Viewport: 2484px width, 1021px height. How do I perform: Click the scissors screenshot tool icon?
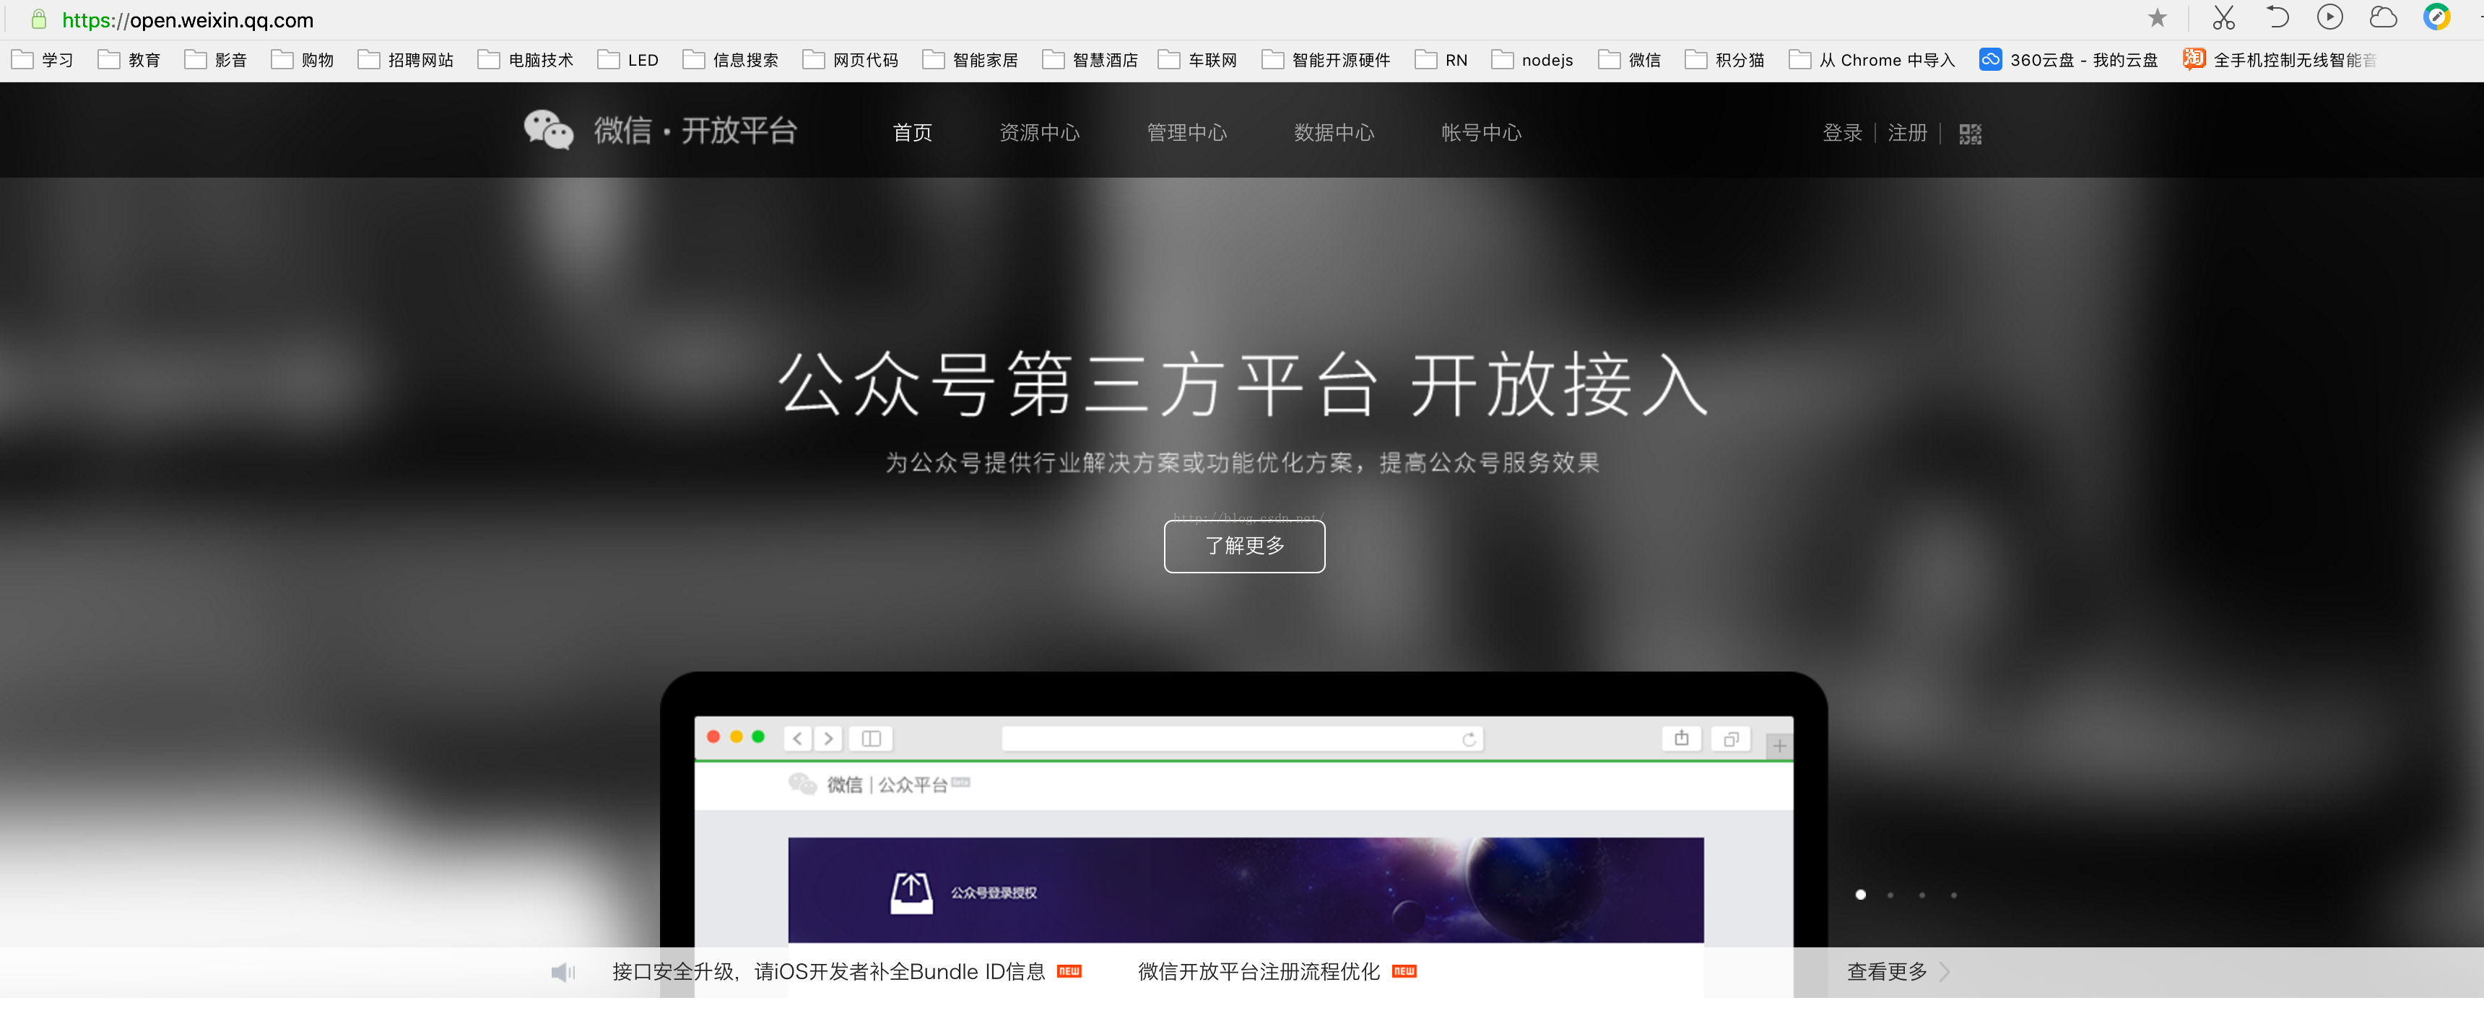click(x=2223, y=18)
